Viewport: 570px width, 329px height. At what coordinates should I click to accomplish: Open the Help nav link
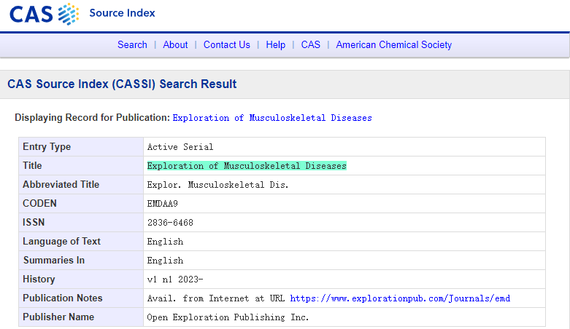pos(276,44)
